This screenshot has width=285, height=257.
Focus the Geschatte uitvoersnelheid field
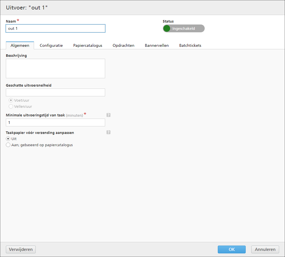point(55,92)
